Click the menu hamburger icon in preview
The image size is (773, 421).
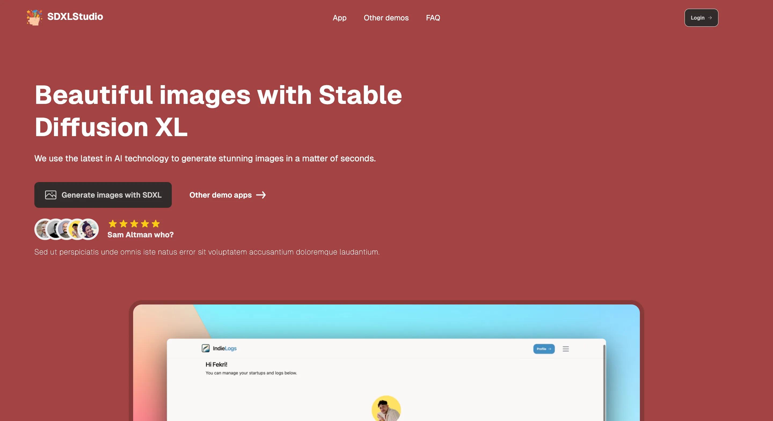pos(566,348)
